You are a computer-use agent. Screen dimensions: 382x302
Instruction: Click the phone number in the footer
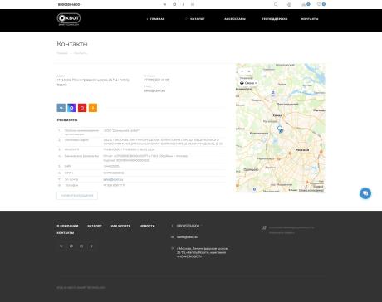[188, 226]
